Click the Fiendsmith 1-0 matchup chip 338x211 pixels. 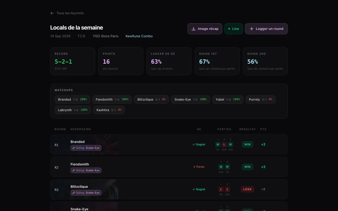(x=112, y=100)
